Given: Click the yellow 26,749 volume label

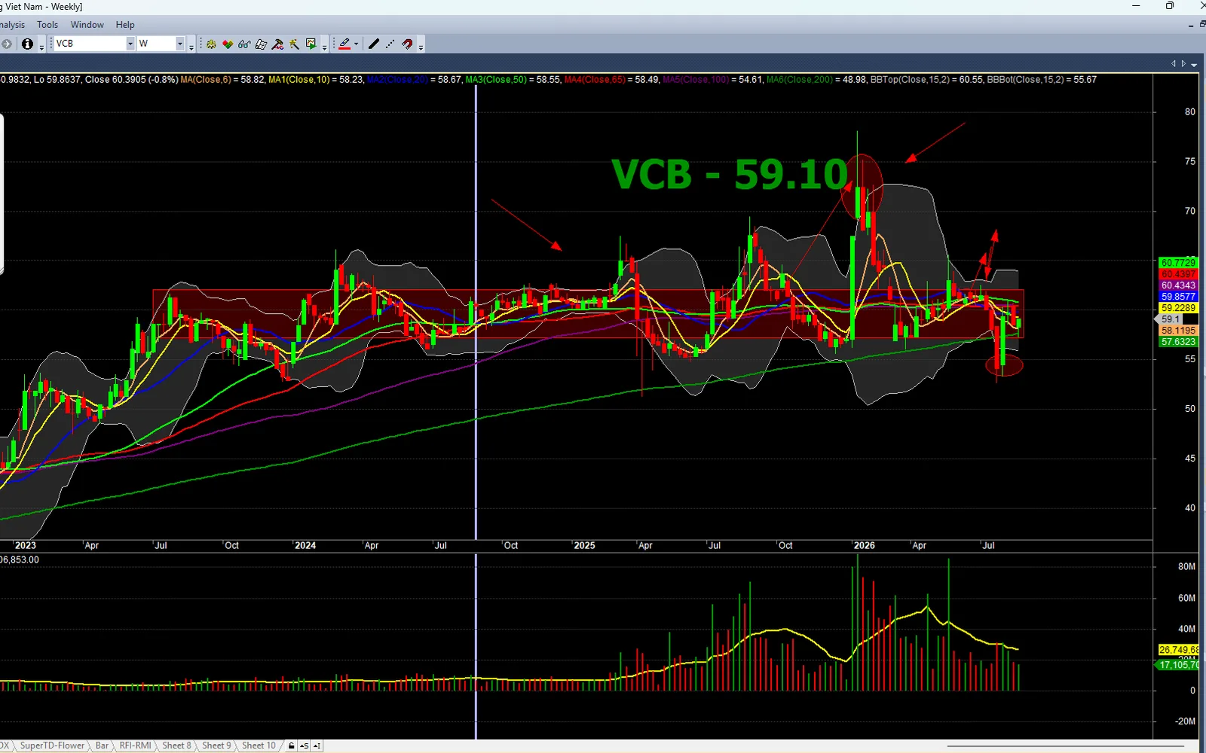Looking at the screenshot, I should point(1179,650).
